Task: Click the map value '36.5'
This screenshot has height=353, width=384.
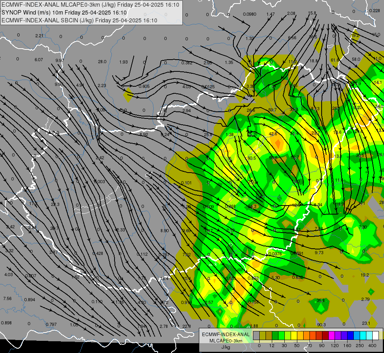Action: pos(313,37)
